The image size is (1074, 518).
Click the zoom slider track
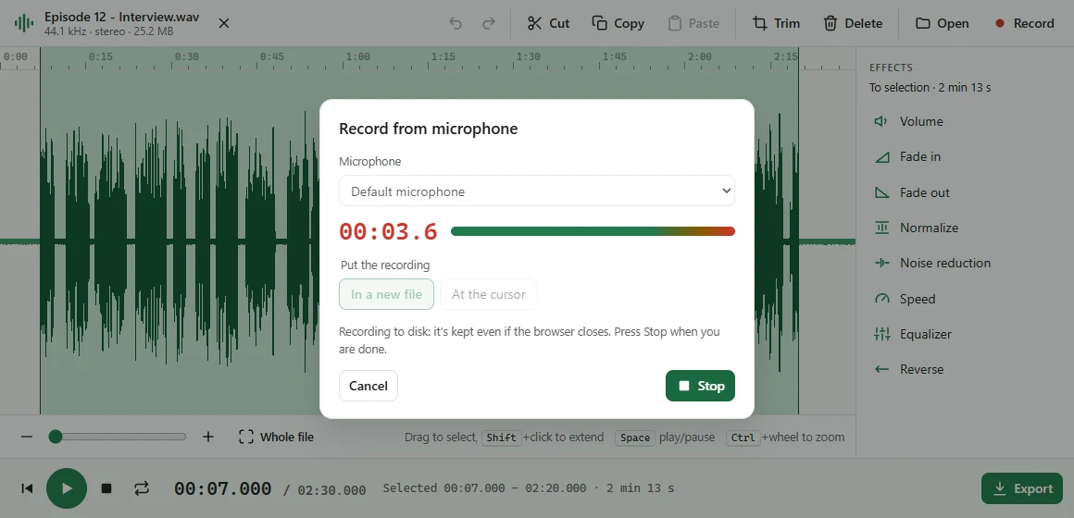[x=118, y=437]
